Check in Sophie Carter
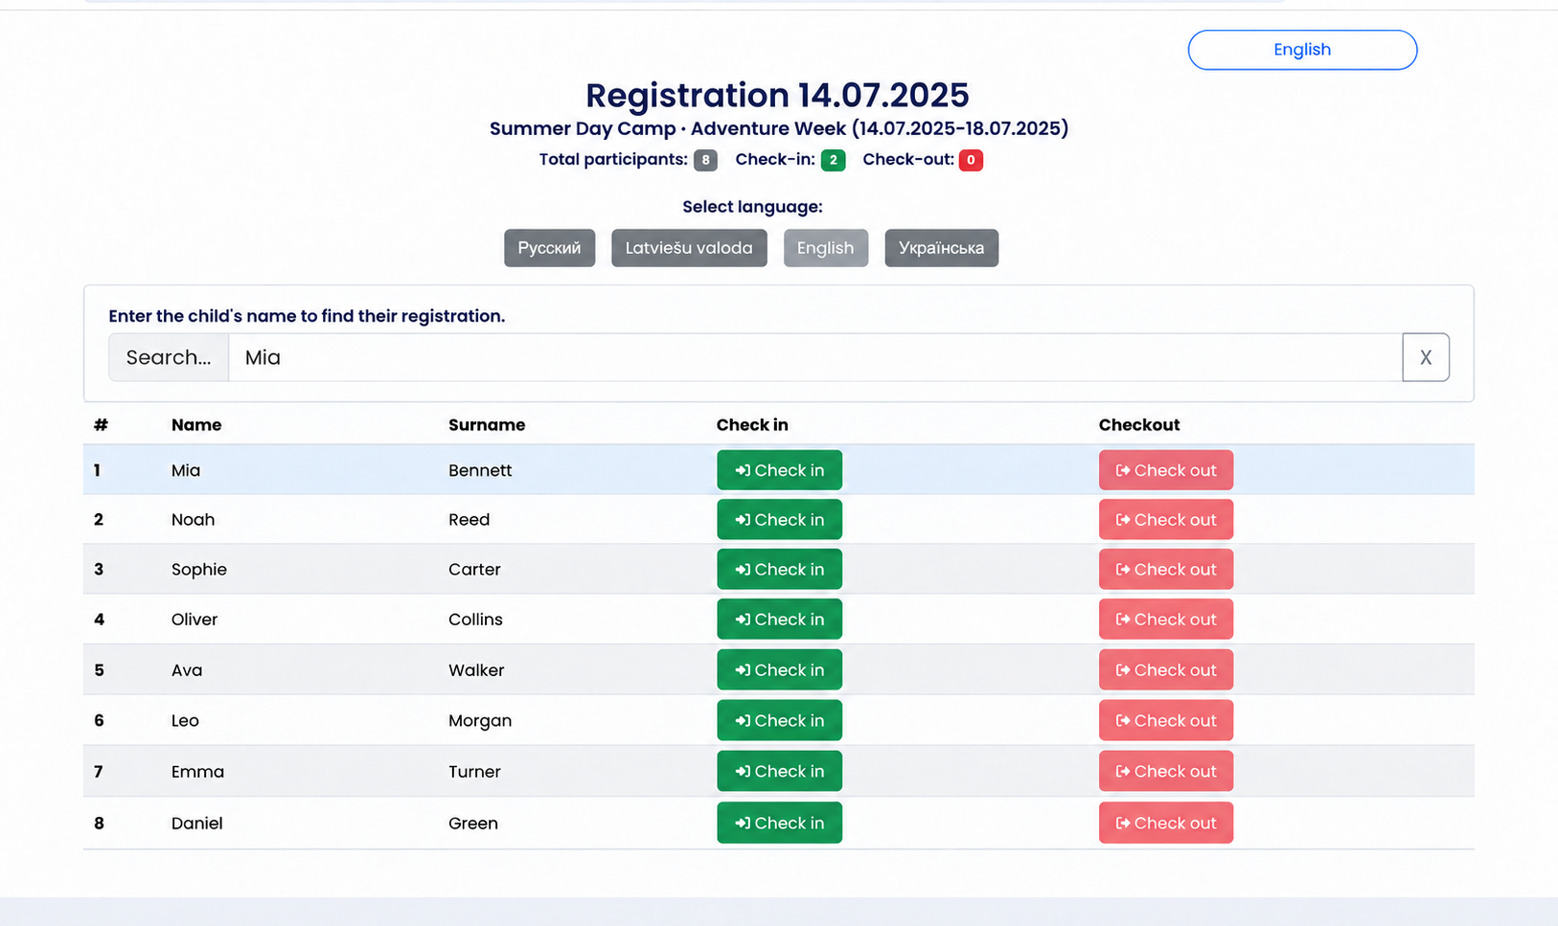 coord(779,570)
